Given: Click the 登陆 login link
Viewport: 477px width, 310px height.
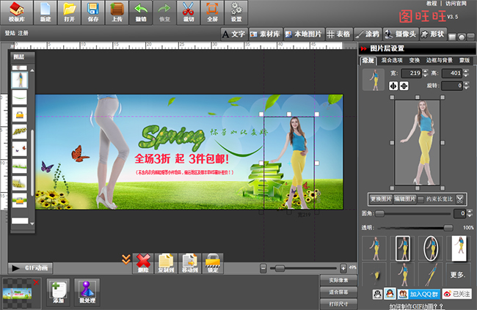Looking at the screenshot, I should (x=10, y=33).
